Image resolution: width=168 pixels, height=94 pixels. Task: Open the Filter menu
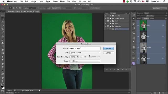[62, 1]
